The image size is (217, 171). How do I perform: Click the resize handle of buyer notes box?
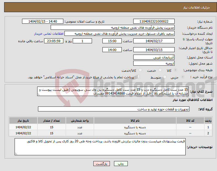click(16, 154)
